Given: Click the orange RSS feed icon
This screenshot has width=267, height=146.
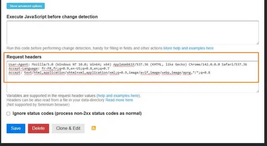Looking at the screenshot, I should pos(93,128).
